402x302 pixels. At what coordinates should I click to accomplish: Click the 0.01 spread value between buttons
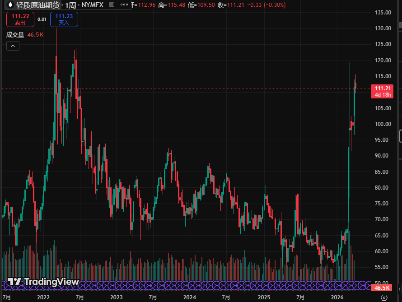(42, 19)
